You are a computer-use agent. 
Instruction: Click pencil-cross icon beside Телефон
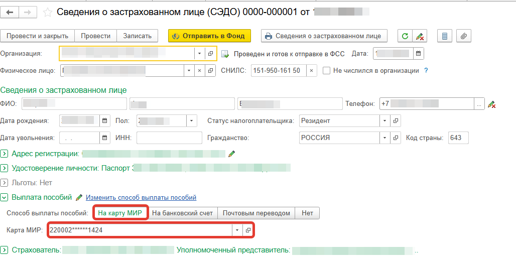(491, 104)
